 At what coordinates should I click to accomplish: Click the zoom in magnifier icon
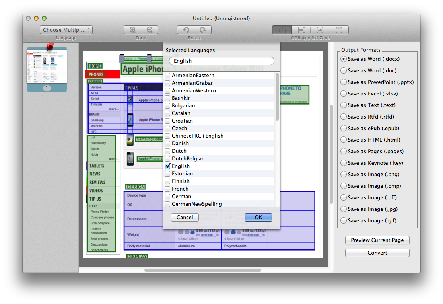click(132, 30)
